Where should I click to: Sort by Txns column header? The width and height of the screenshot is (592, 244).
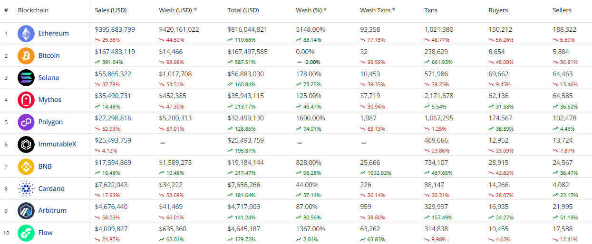(432, 10)
